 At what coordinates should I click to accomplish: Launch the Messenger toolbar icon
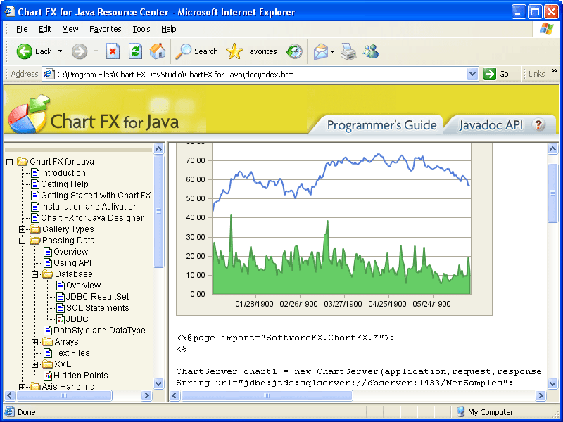pyautogui.click(x=371, y=51)
